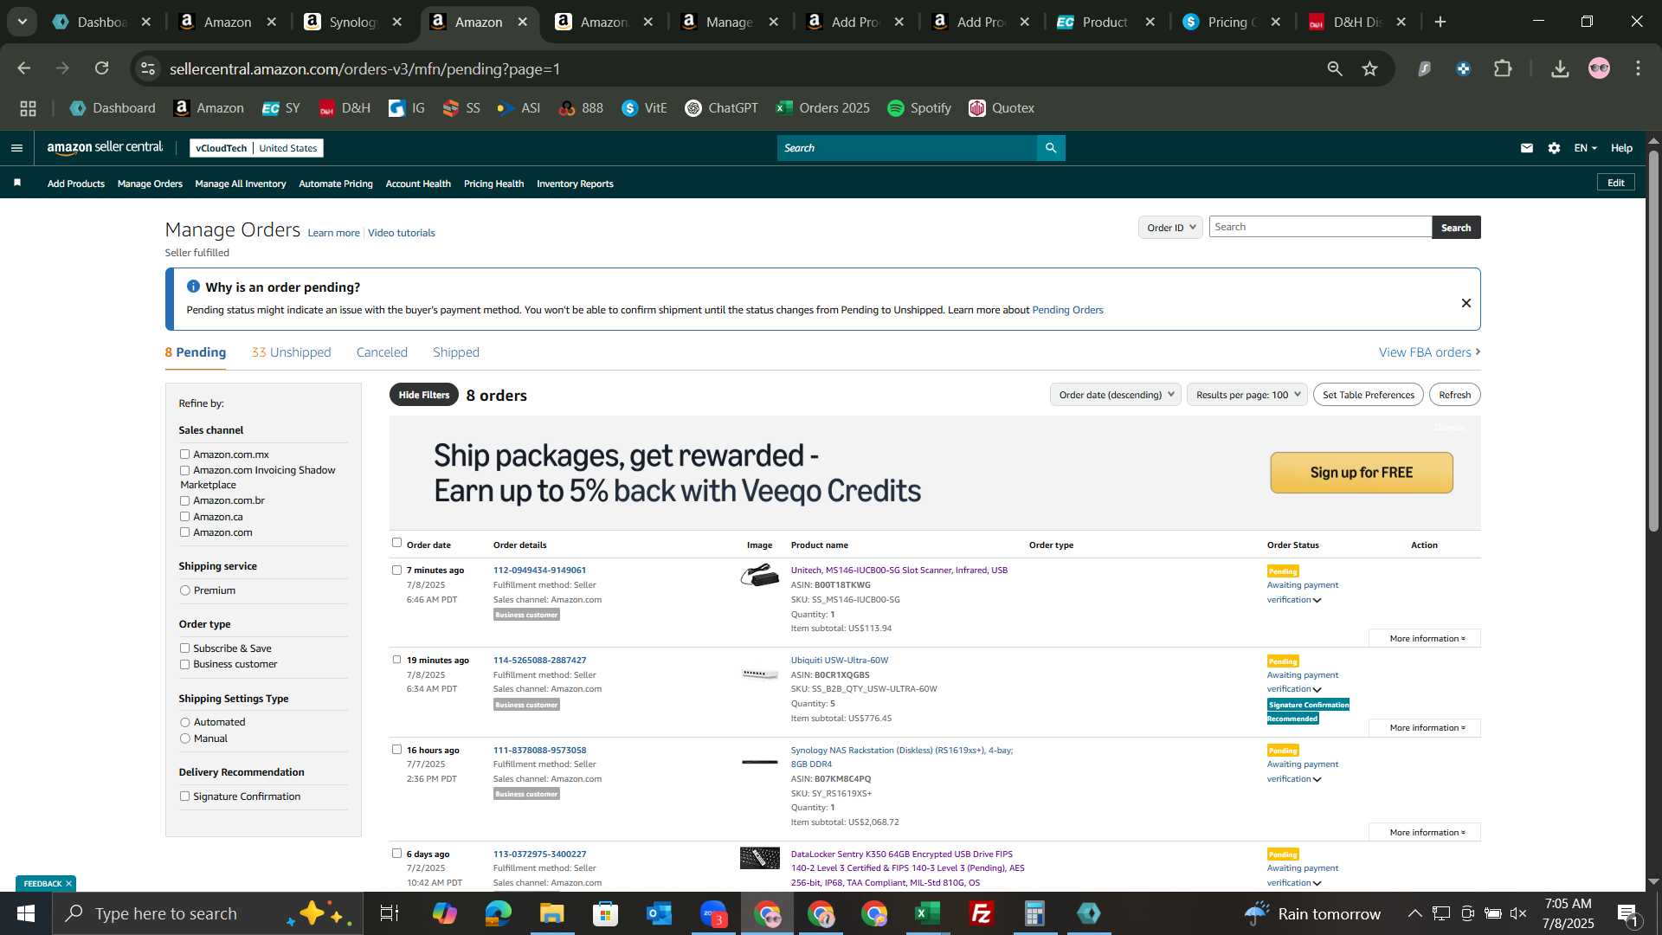Open the Order ID search type dropdown
1662x935 pixels.
tap(1170, 227)
